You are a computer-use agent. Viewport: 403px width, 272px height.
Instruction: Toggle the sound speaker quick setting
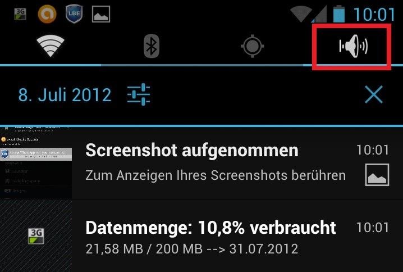[x=354, y=46]
